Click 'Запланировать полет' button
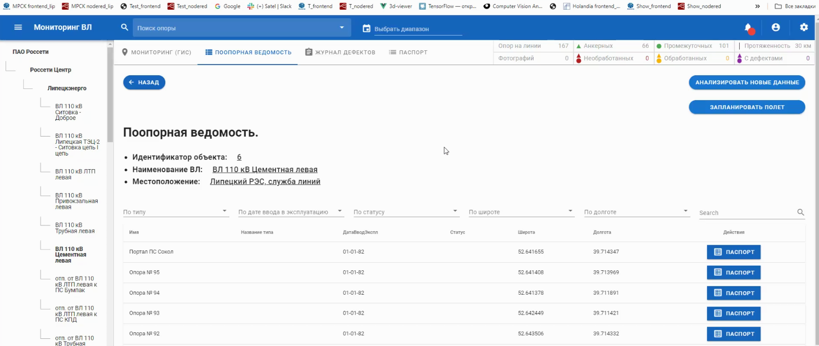The height and width of the screenshot is (346, 819). click(747, 107)
